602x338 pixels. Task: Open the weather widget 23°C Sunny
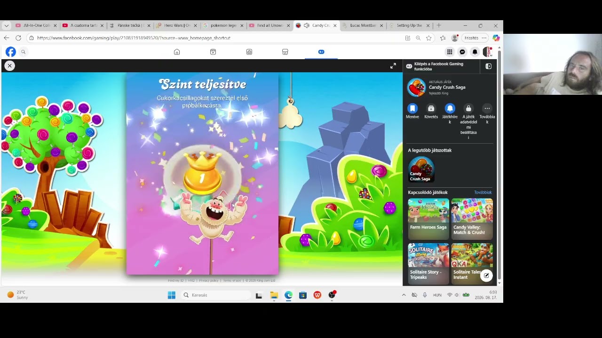(x=17, y=295)
